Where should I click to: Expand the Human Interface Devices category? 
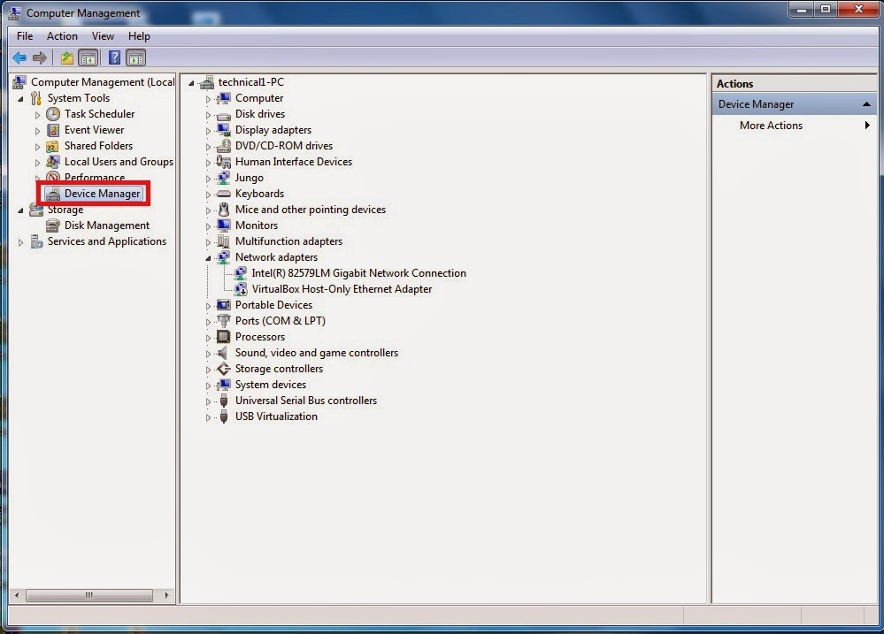click(208, 163)
